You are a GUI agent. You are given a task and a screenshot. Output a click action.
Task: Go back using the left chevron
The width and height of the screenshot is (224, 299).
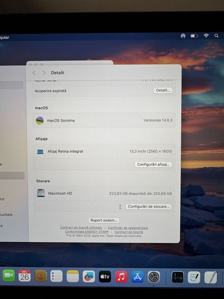[34, 73]
